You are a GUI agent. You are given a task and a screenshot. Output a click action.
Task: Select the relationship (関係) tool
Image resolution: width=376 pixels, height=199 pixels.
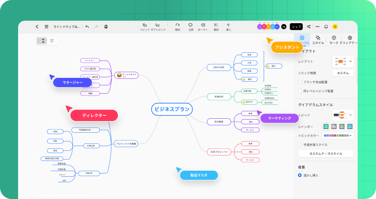click(177, 26)
